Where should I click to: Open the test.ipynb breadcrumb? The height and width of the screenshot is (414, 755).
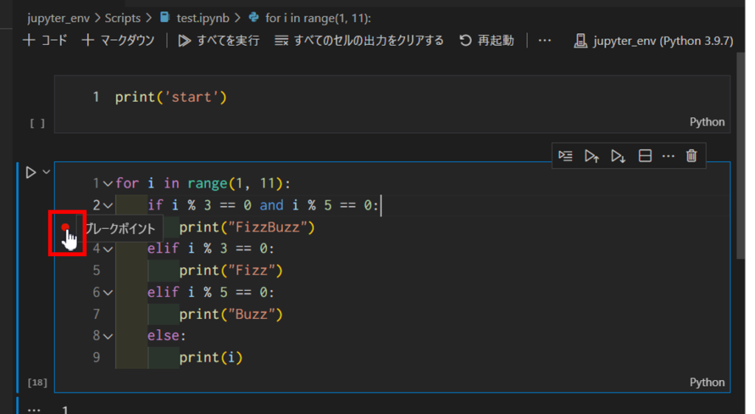pos(195,18)
